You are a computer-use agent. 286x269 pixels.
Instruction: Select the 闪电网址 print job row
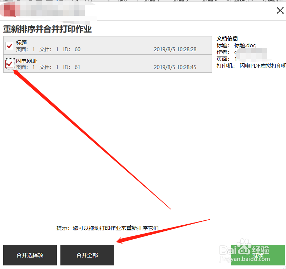108,64
